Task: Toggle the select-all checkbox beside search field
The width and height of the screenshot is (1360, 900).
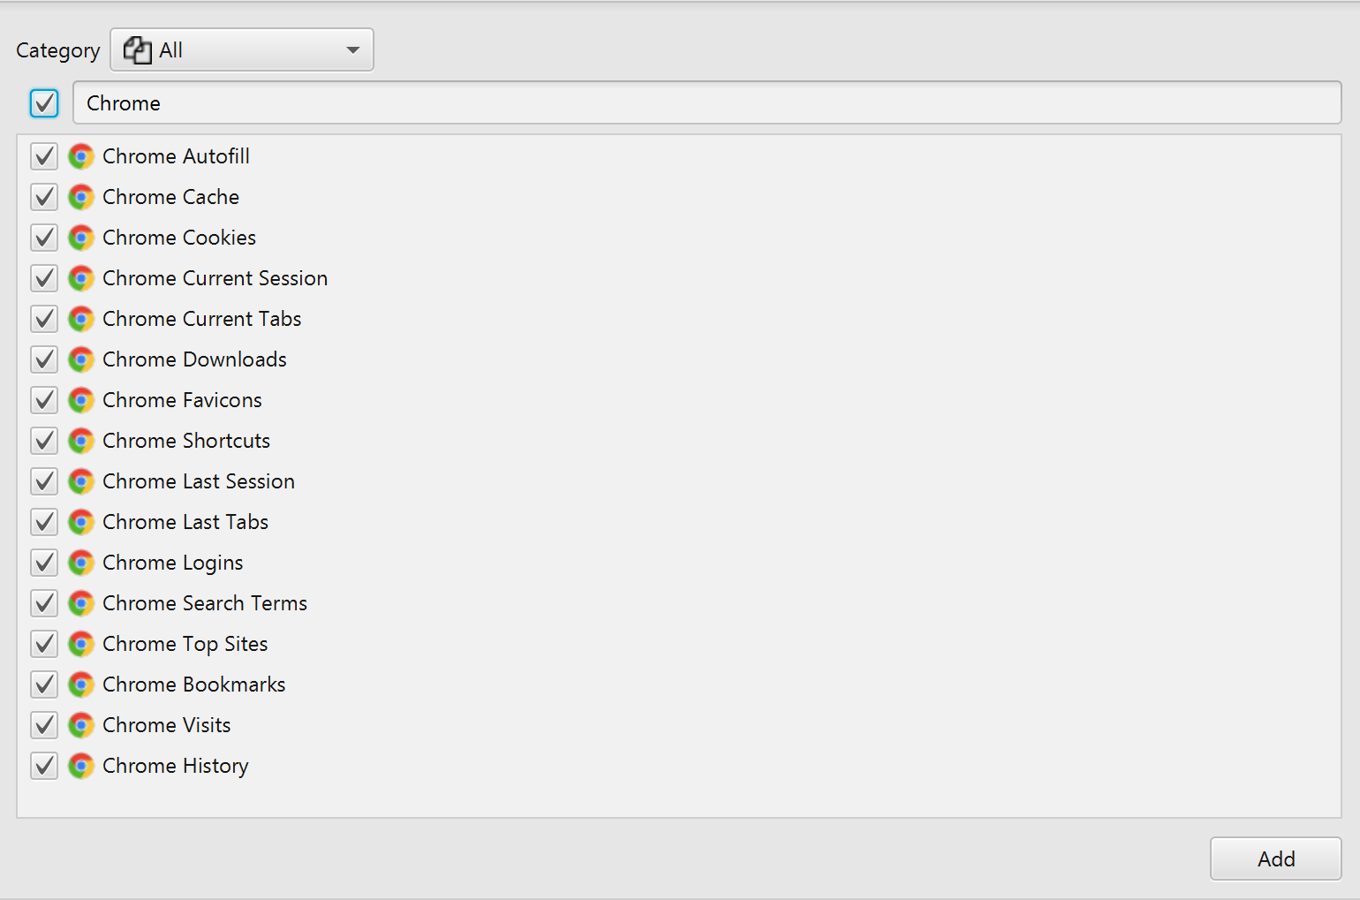Action: pos(44,103)
